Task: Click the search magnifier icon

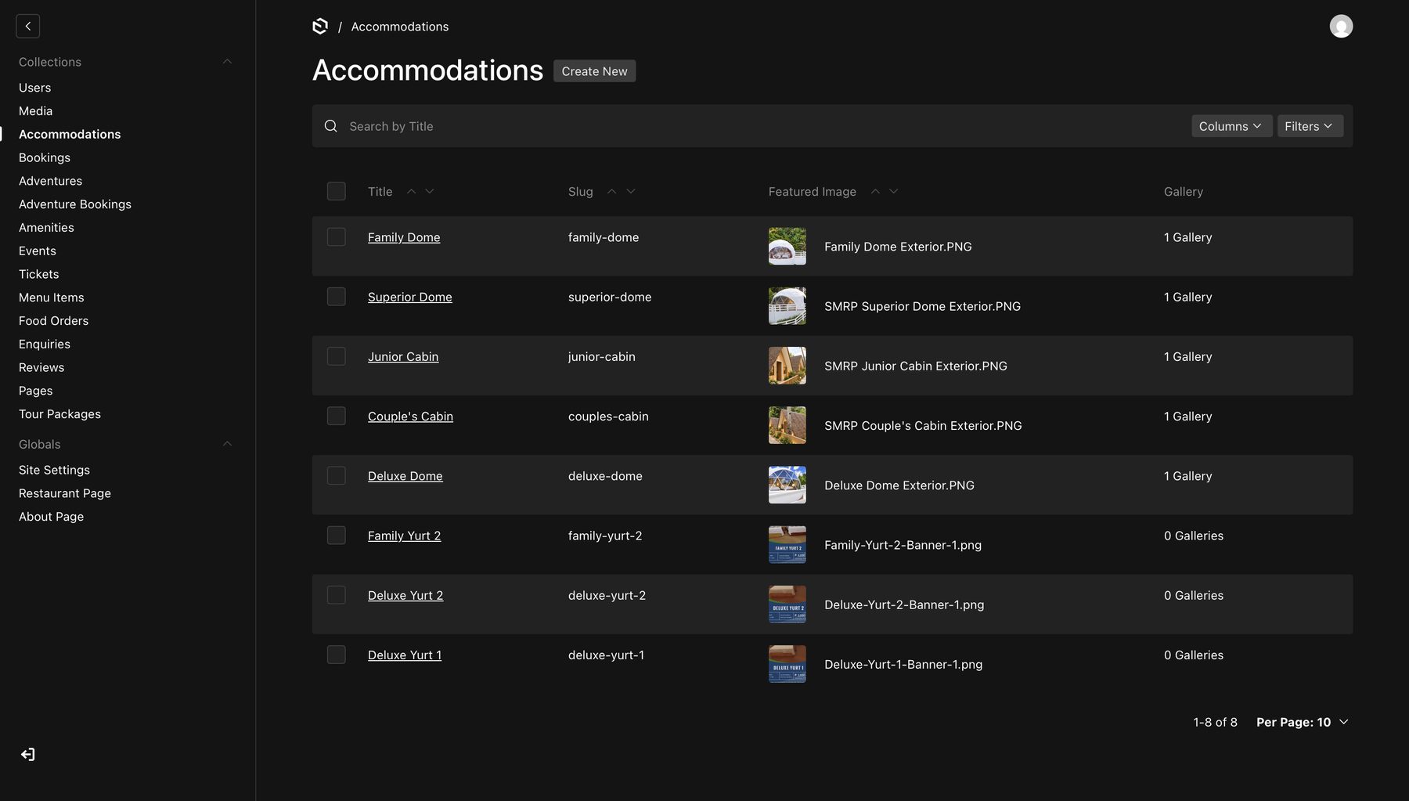Action: pos(331,126)
